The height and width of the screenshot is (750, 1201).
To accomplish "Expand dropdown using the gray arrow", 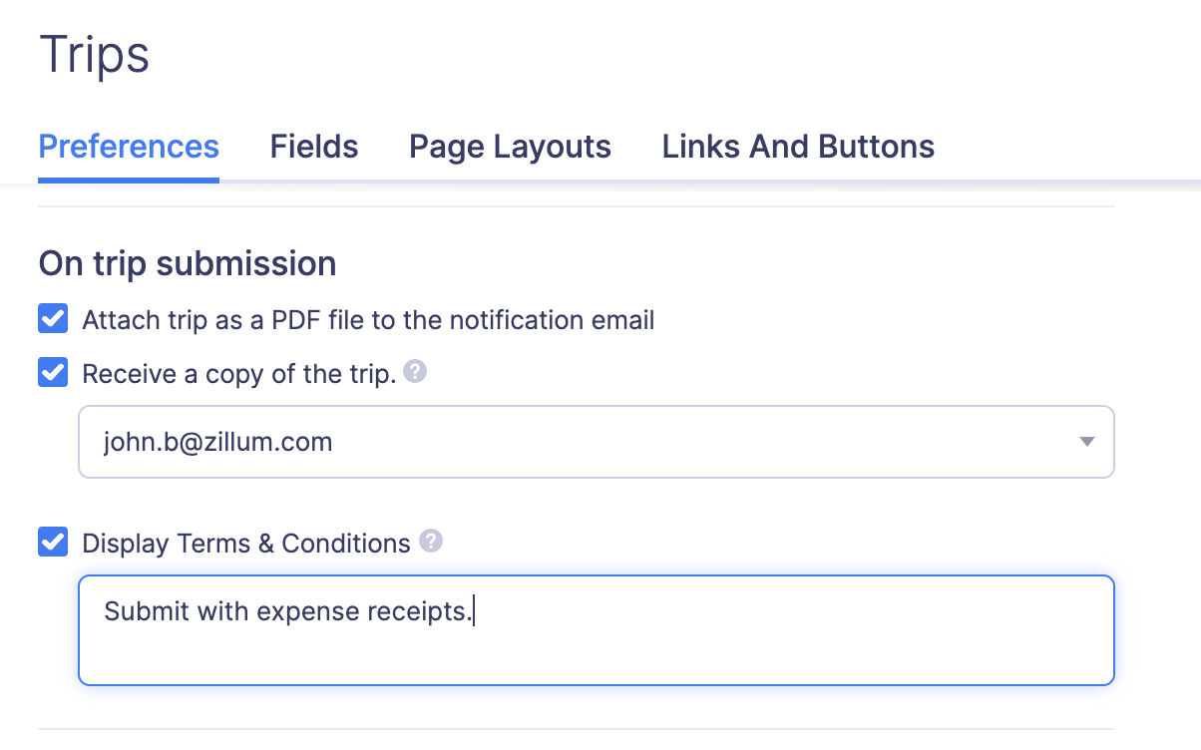I will tap(1087, 442).
